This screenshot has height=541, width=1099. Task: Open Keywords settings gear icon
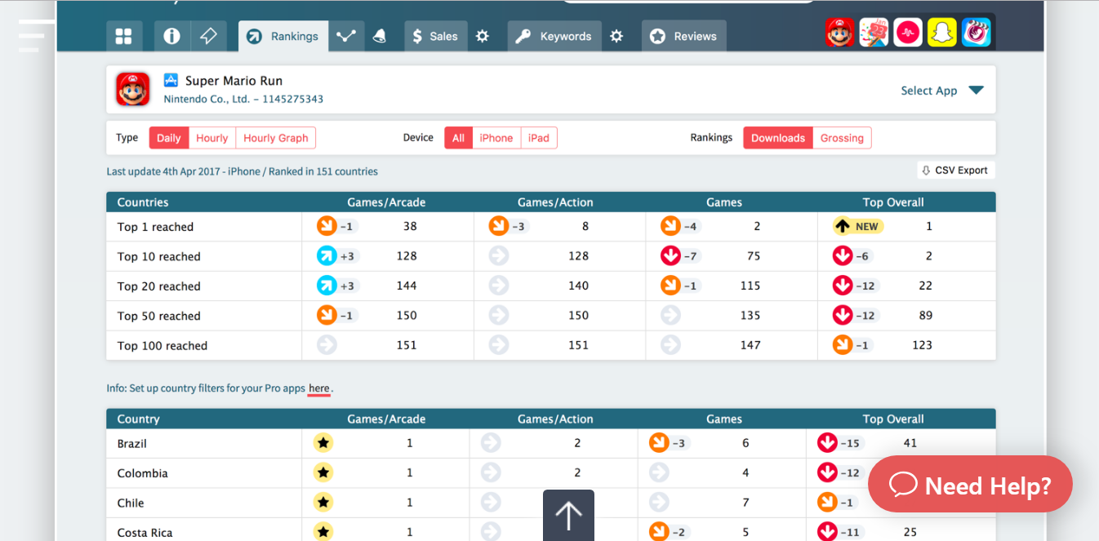coord(616,36)
